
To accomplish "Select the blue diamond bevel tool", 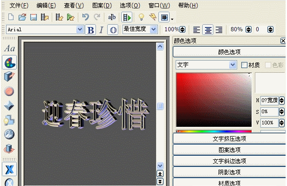I will coord(9,105).
